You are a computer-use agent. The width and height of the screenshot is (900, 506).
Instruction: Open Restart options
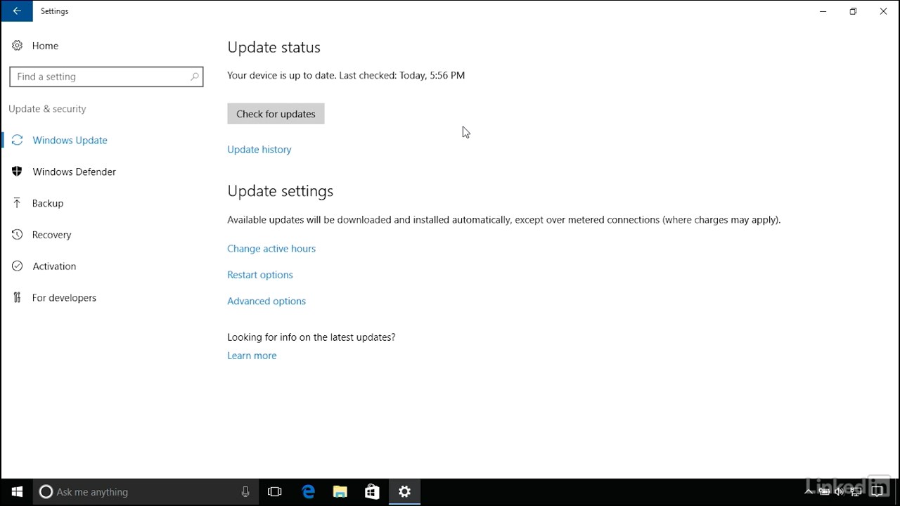coord(259,275)
